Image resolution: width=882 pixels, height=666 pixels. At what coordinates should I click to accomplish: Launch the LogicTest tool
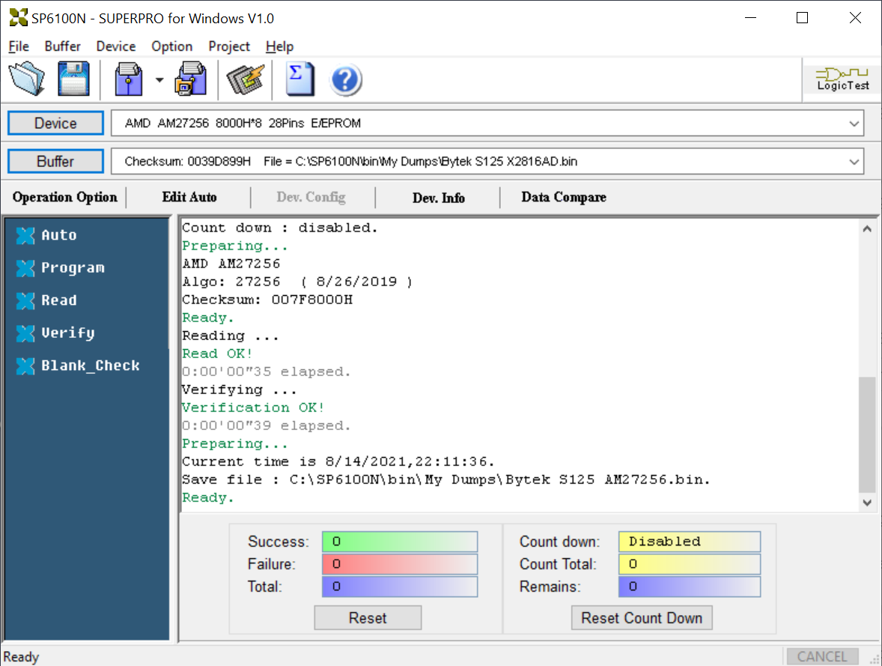[x=842, y=79]
